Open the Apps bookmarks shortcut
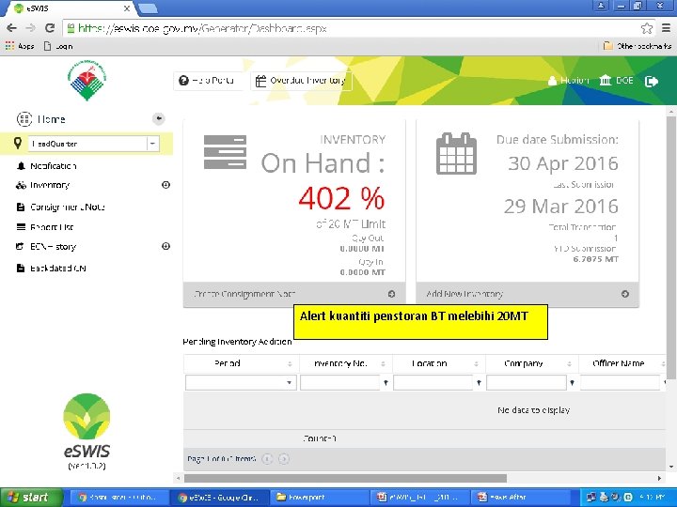The image size is (677, 507). [x=20, y=46]
